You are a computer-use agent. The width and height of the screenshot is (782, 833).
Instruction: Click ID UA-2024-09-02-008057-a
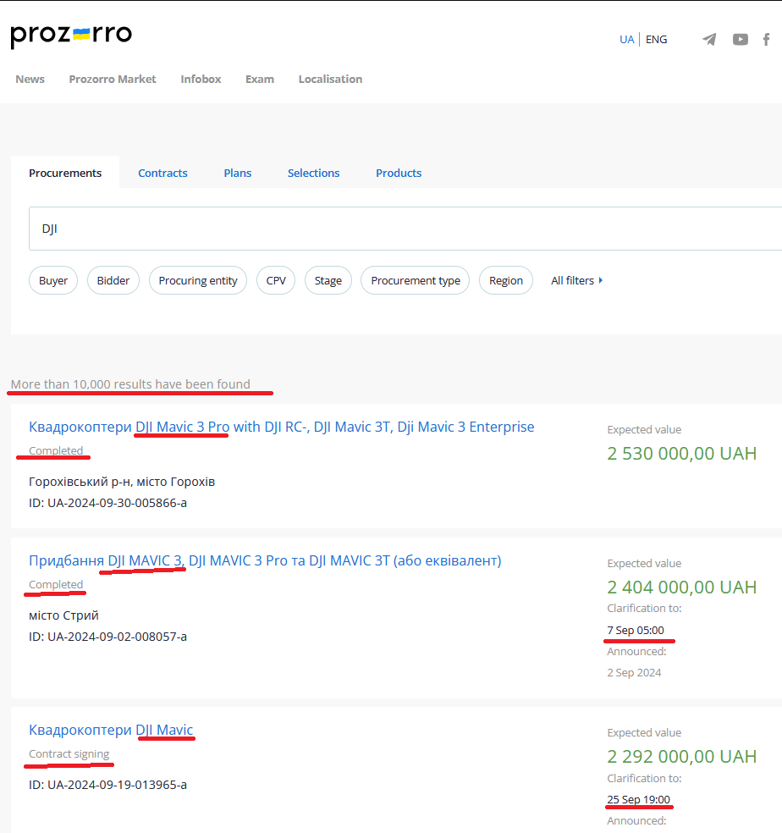pos(107,637)
